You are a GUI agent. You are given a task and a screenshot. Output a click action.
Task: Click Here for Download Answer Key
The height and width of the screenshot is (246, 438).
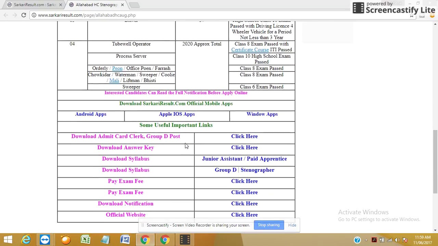tap(244, 148)
